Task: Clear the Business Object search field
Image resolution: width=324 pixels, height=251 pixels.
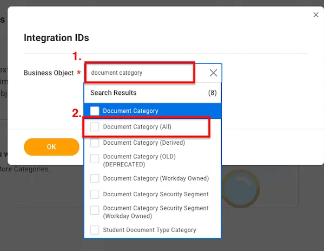Action: pyautogui.click(x=213, y=73)
